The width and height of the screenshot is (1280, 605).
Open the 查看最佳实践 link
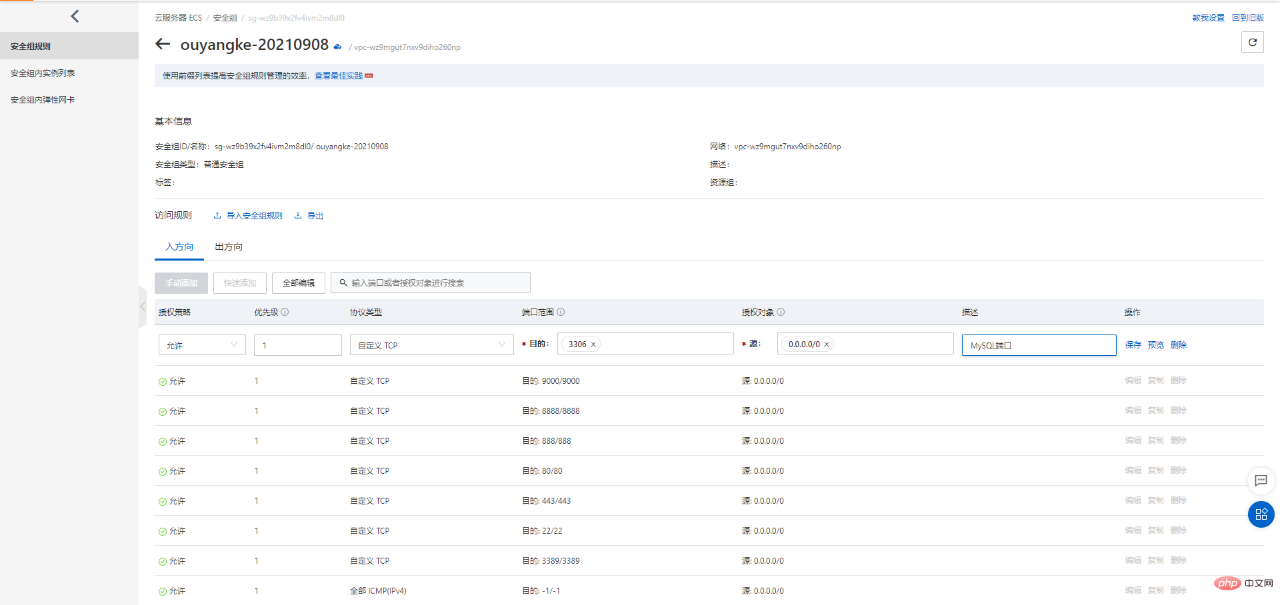[339, 76]
